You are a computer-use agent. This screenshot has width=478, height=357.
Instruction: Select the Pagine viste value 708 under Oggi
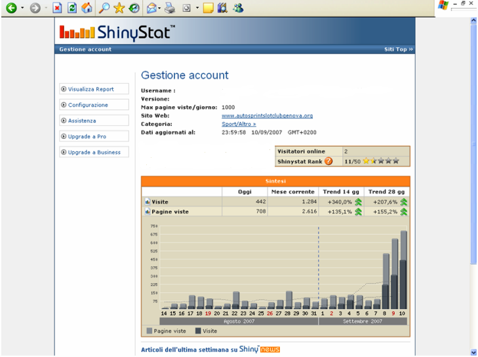261,211
